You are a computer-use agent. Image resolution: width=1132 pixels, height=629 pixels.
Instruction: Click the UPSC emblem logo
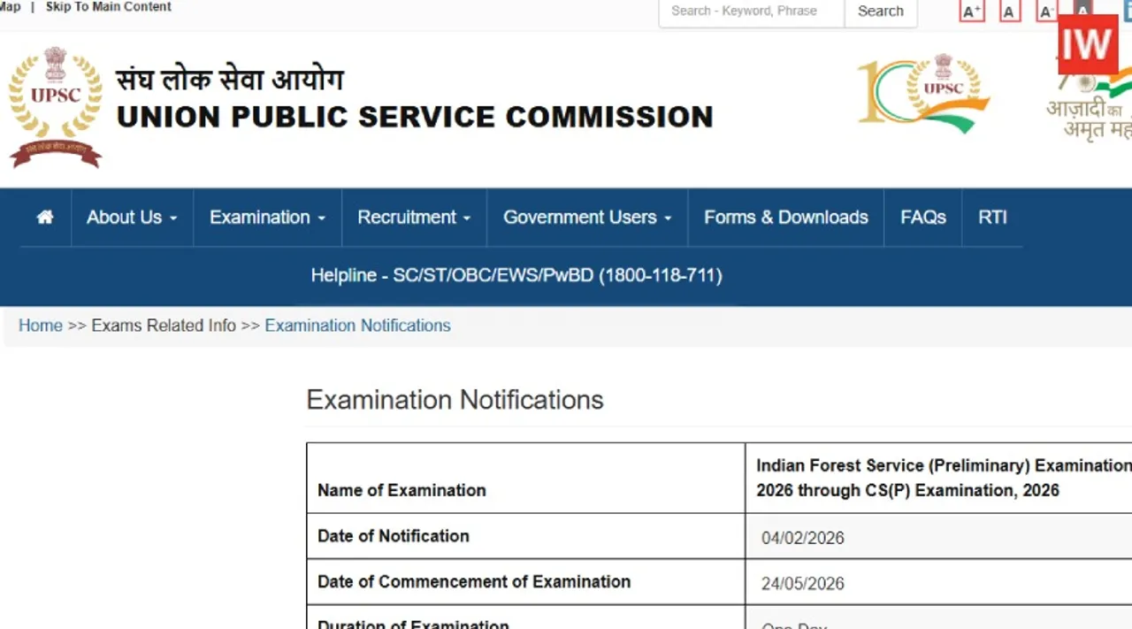click(55, 102)
